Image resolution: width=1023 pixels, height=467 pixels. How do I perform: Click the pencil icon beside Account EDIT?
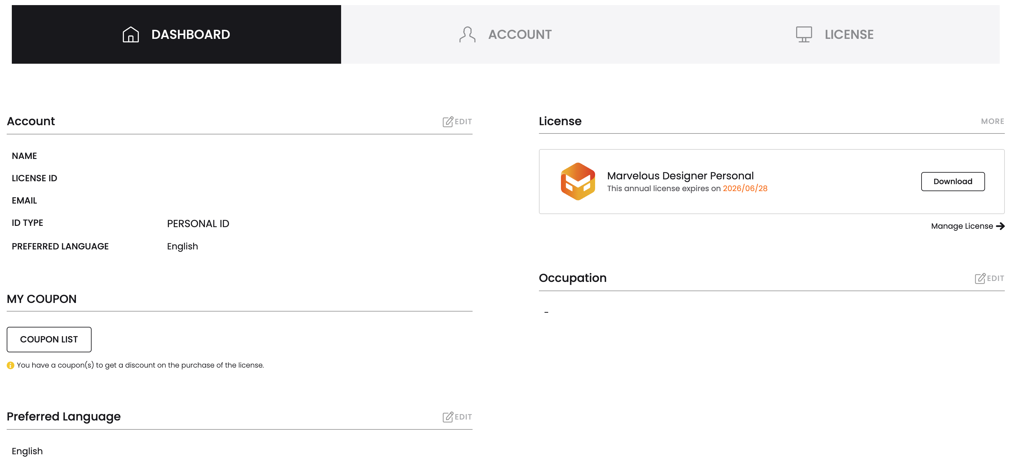coord(448,122)
